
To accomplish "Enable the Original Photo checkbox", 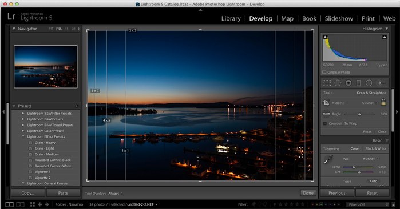I will [x=324, y=73].
